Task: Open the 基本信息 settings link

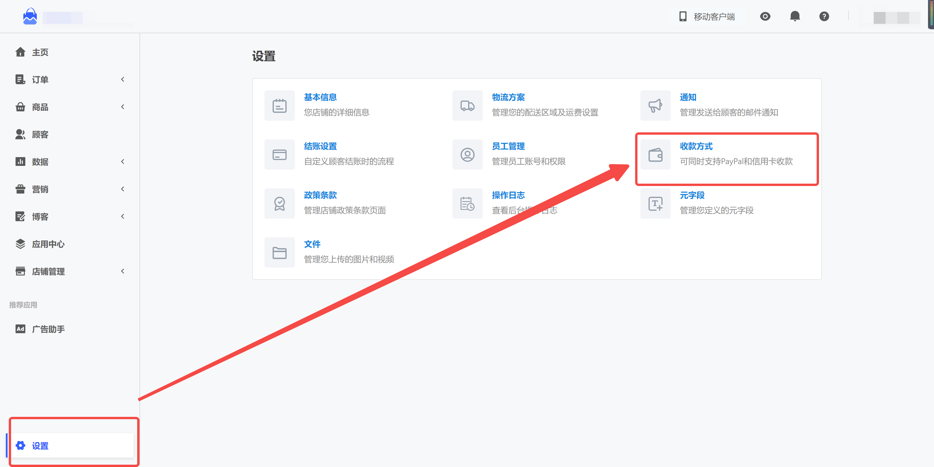Action: pos(320,97)
